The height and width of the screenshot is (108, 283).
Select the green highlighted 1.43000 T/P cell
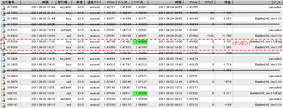click(x=140, y=42)
